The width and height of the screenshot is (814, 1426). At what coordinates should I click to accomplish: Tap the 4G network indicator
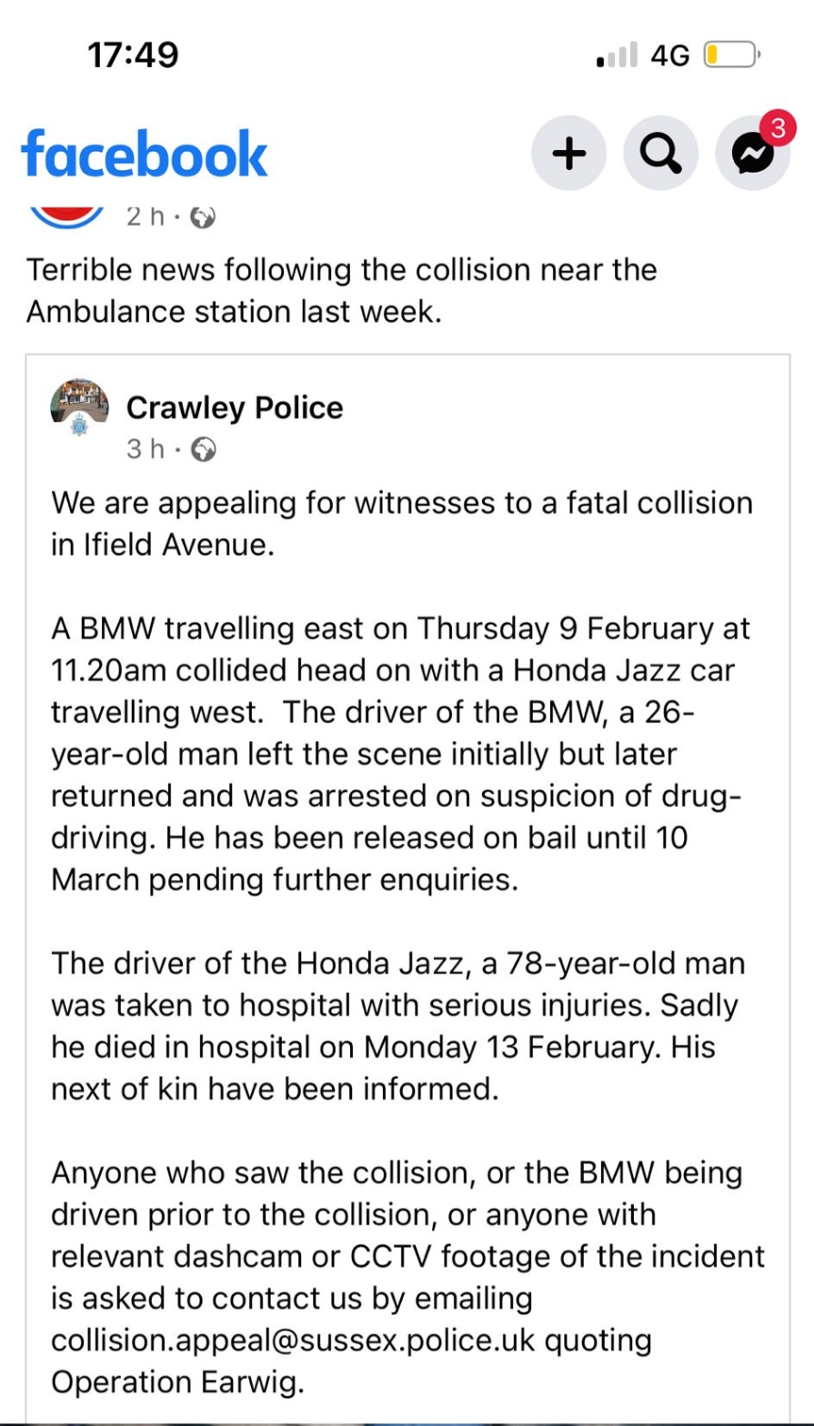670,56
